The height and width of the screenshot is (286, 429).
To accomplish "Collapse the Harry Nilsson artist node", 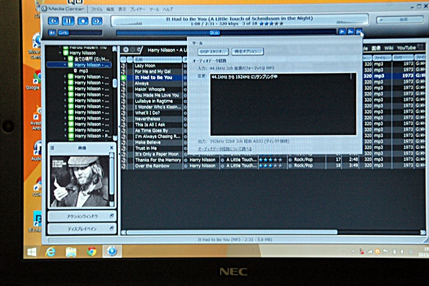I will (60, 53).
